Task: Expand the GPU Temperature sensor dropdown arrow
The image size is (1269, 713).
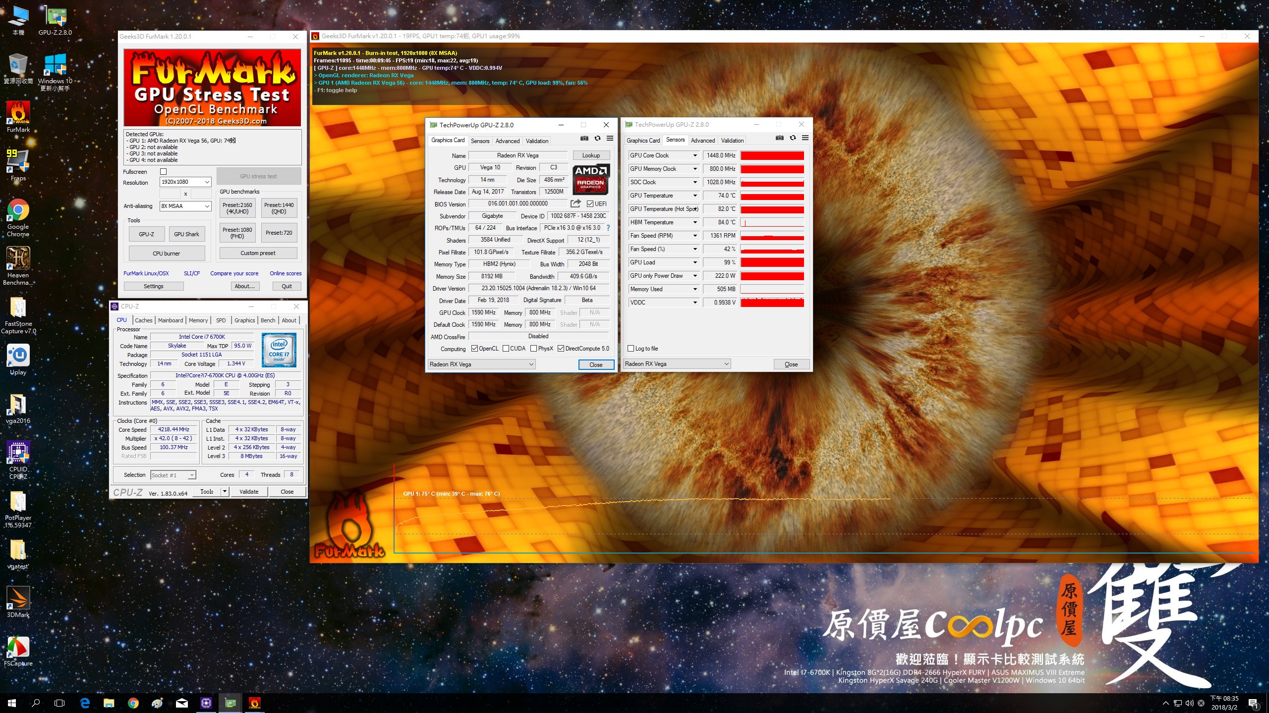Action: 695,196
